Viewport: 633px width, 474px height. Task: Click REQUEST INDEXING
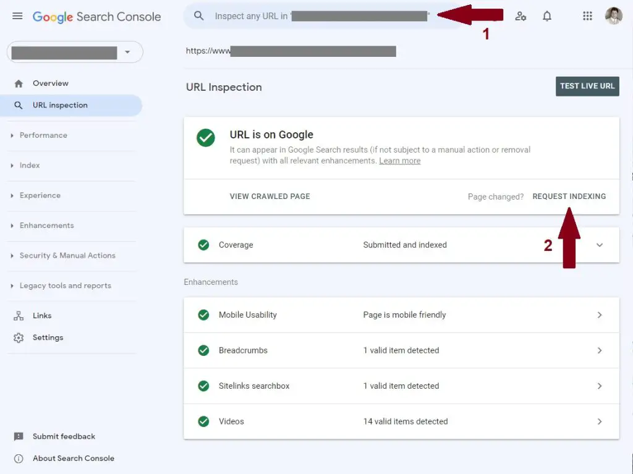(569, 197)
